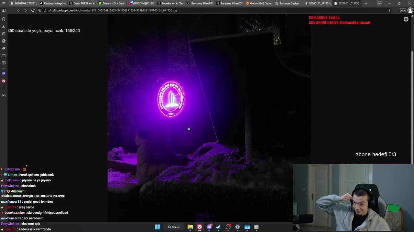Click chat message 'ulaş nerde'
Viewport: 414px width, 232px height.
pos(26,208)
